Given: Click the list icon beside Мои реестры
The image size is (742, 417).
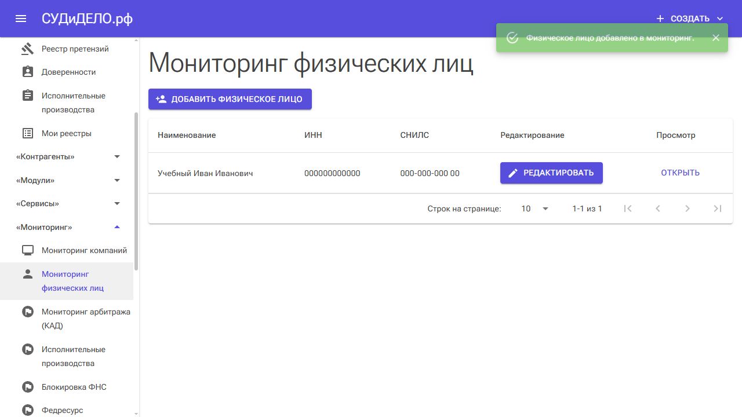Looking at the screenshot, I should click(28, 133).
